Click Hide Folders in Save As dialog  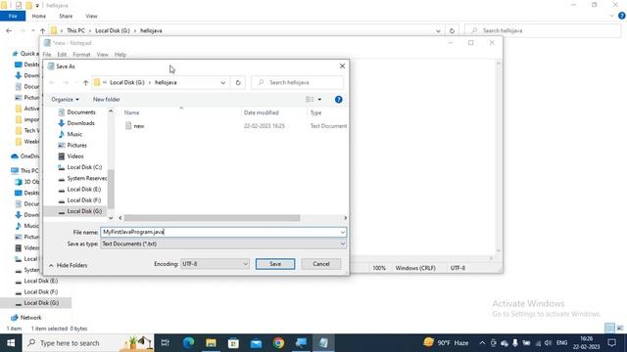pos(68,265)
